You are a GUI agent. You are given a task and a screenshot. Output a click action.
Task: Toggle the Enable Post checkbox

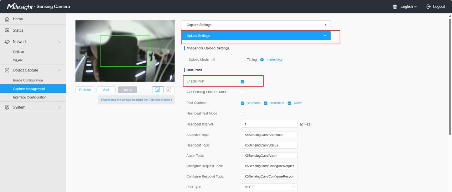(x=243, y=82)
